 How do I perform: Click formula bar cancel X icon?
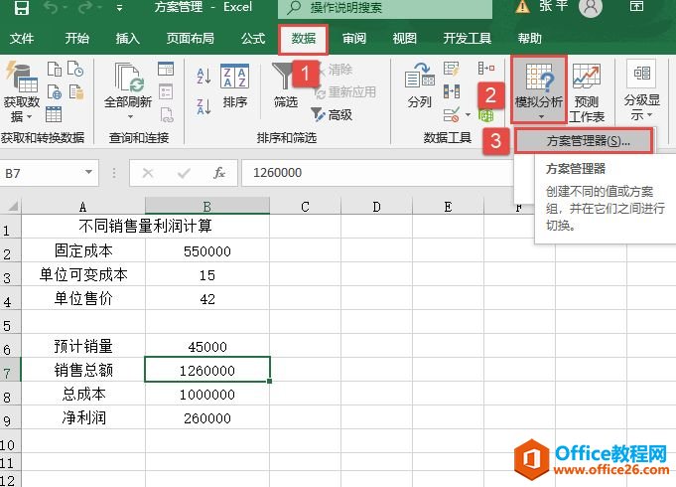point(148,173)
